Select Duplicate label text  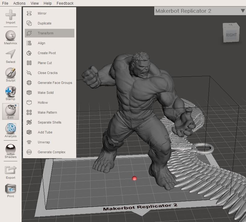coord(45,23)
